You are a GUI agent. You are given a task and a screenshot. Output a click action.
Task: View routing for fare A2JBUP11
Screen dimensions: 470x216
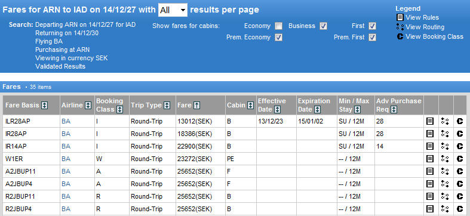tap(445, 171)
